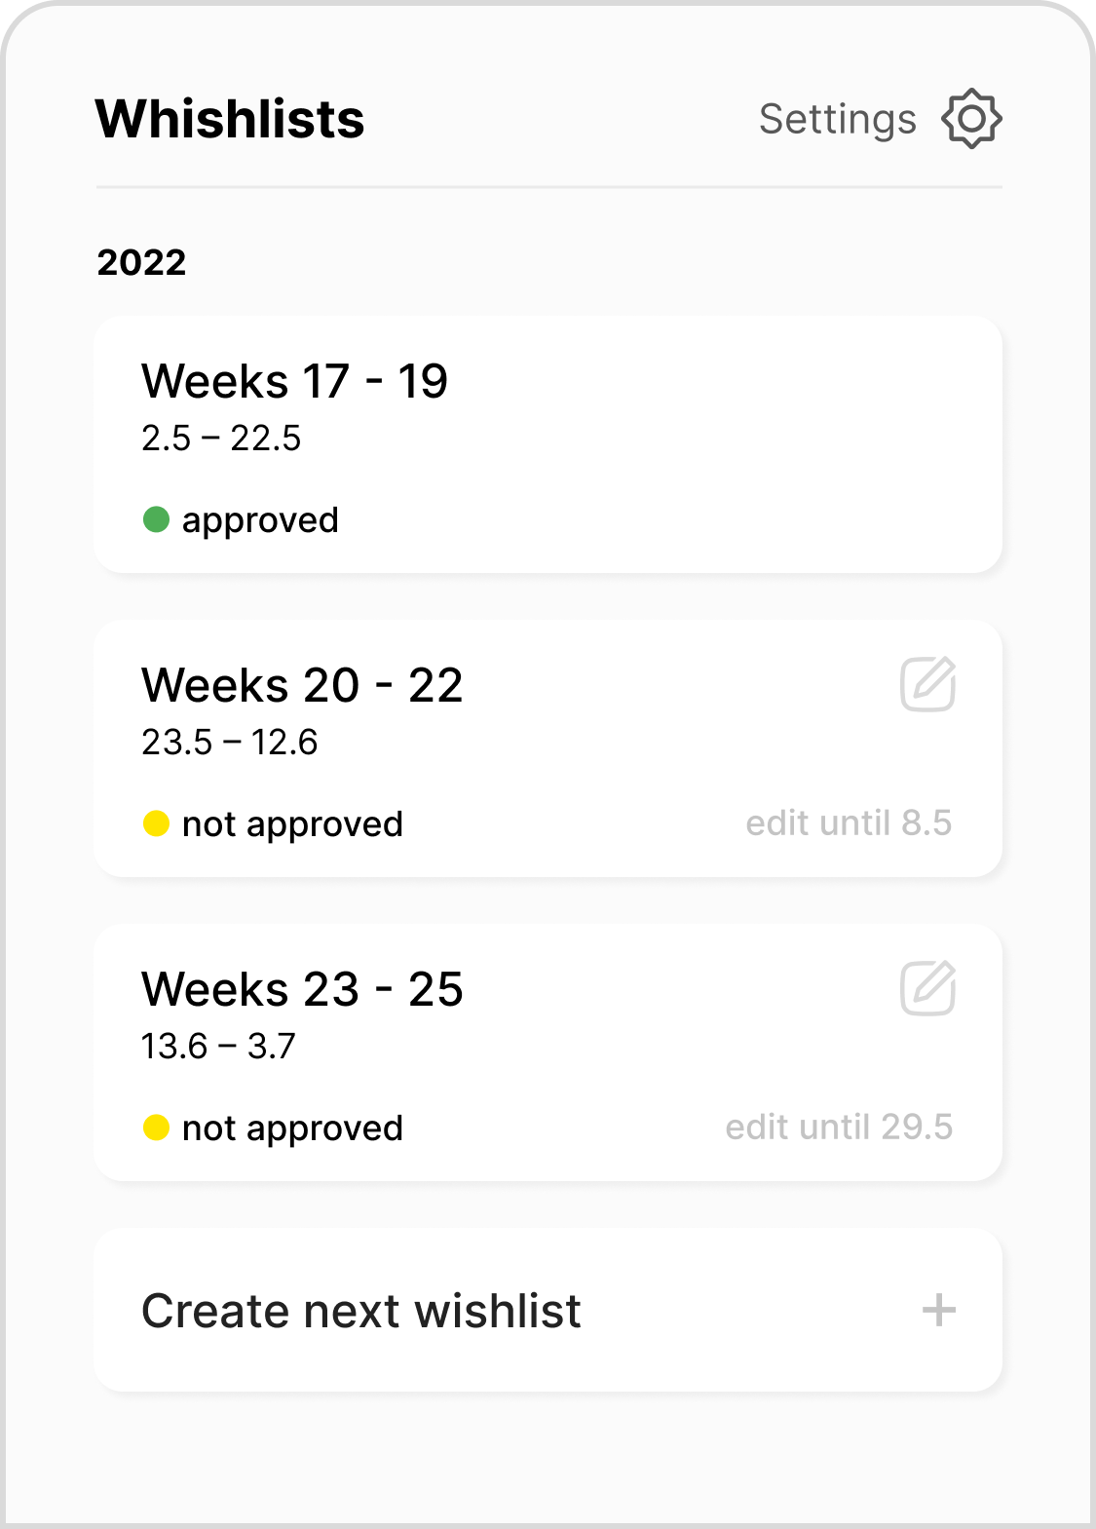Image resolution: width=1096 pixels, height=1529 pixels.
Task: Click the Whishlists page heading
Action: click(x=230, y=120)
